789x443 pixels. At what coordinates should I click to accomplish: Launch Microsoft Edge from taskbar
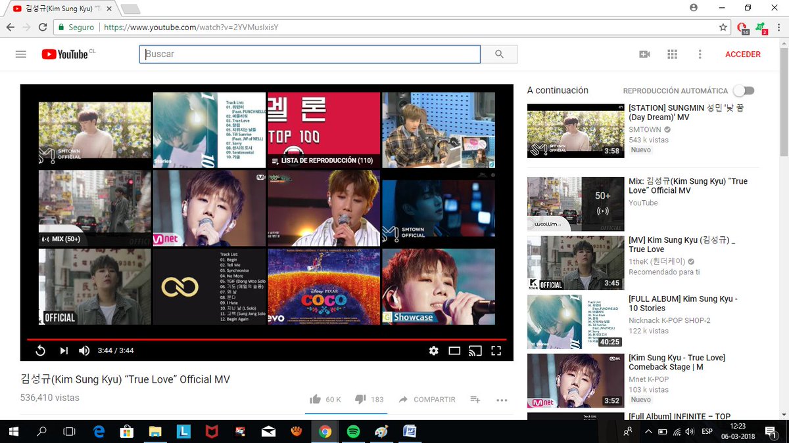99,431
